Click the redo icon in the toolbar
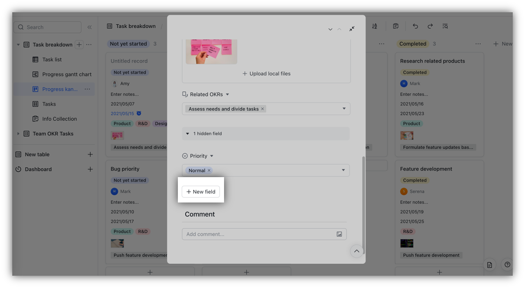Image resolution: width=525 pixels, height=288 pixels. coord(430,26)
